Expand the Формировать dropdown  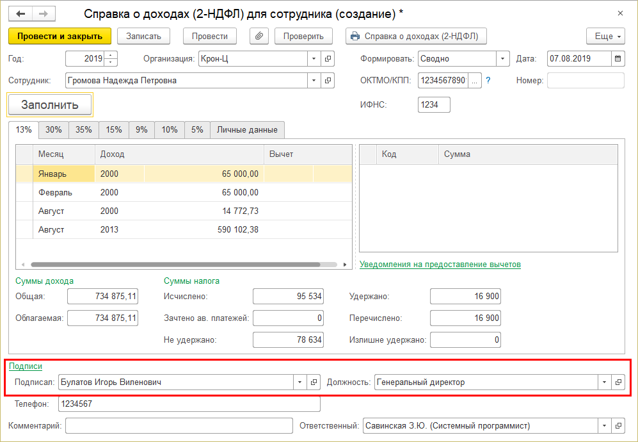(503, 59)
